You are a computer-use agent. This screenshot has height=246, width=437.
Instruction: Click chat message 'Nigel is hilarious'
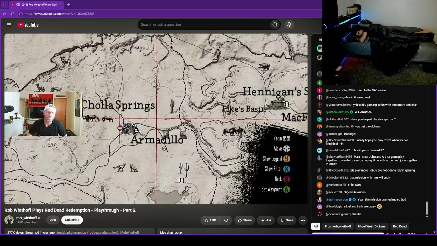(x=355, y=192)
